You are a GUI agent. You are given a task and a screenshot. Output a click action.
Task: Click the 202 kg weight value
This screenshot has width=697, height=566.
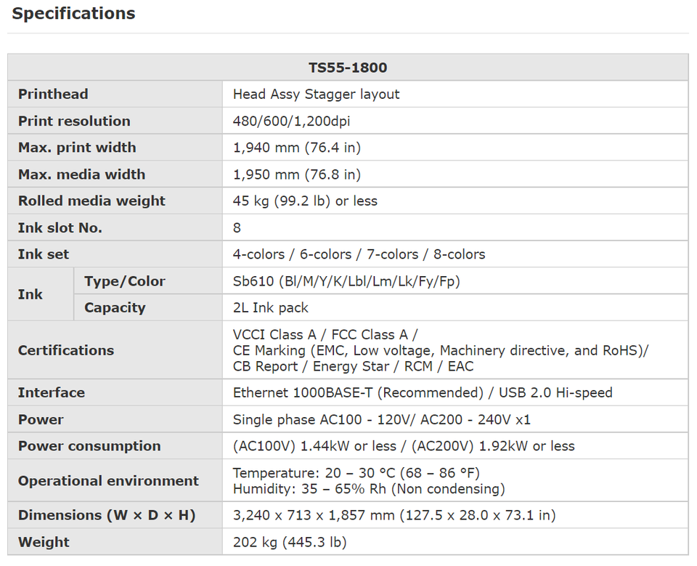(x=290, y=542)
